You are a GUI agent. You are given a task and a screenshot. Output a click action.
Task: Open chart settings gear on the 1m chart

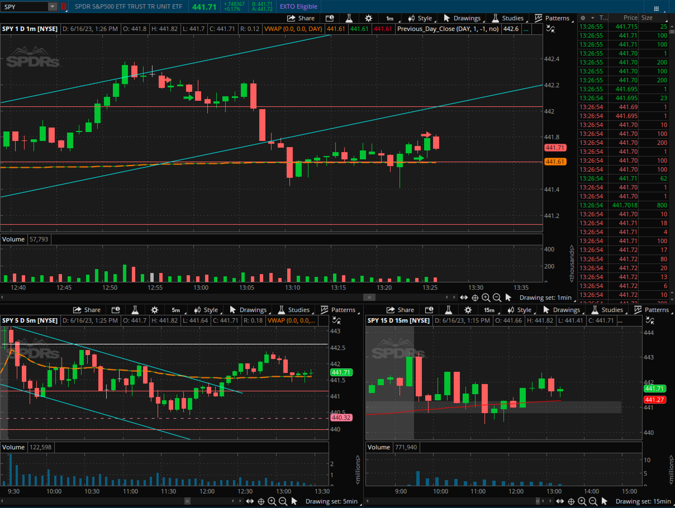(369, 18)
